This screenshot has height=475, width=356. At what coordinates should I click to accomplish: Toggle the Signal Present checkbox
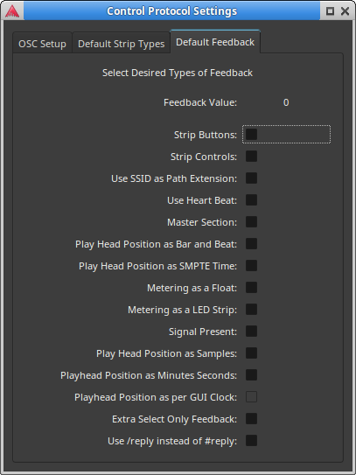251,332
